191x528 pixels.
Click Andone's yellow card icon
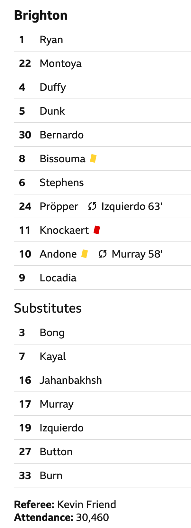(85, 254)
